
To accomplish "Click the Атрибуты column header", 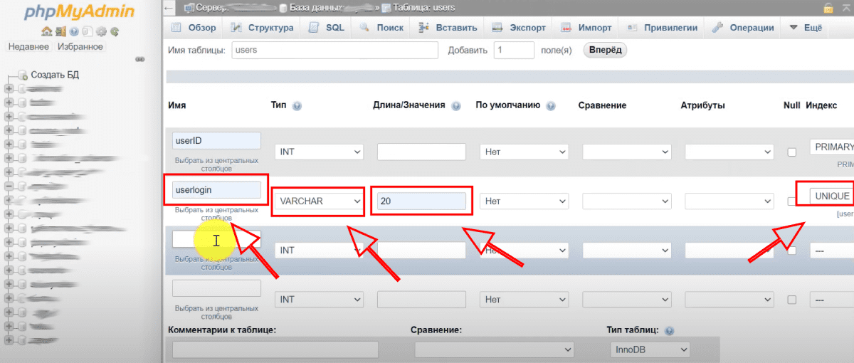I will [x=702, y=105].
